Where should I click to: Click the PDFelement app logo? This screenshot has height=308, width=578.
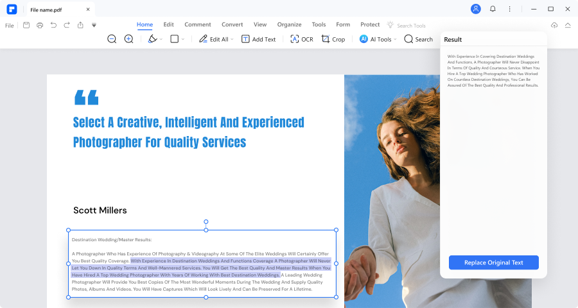(12, 9)
